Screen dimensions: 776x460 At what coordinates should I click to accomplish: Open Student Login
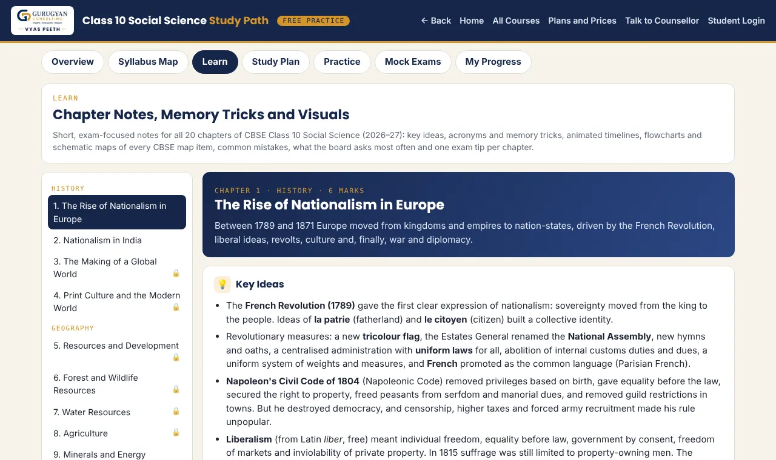coord(736,21)
